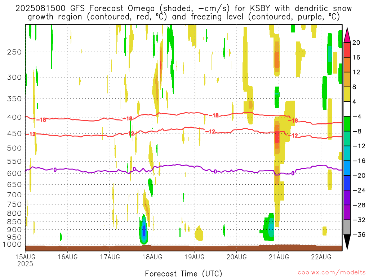Click the 500 pressure level label
This screenshot has width=369, height=277.
click(14, 148)
